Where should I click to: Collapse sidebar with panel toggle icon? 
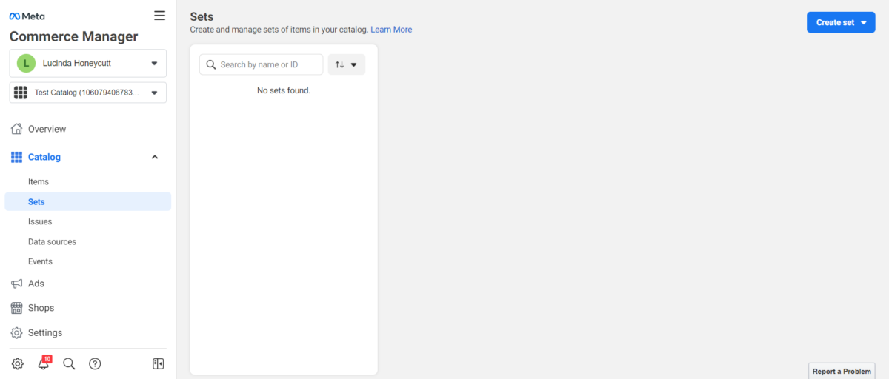tap(158, 363)
